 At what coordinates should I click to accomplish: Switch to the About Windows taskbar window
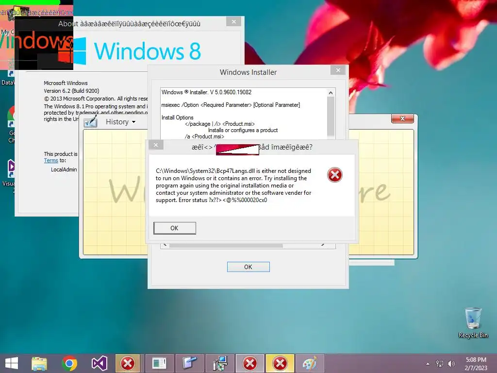point(159,363)
